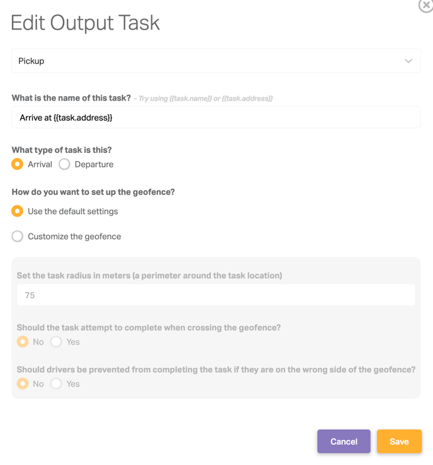Select the Arrival task type
Viewport: 433px width, 465px height.
(17, 164)
